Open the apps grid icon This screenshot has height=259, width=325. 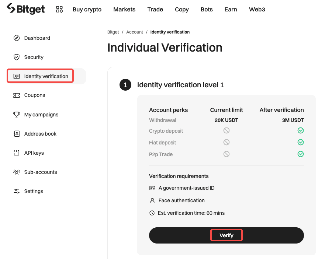click(x=59, y=10)
